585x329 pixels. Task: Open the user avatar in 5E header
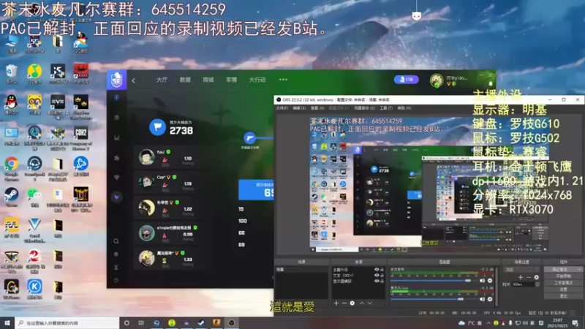coord(436,80)
